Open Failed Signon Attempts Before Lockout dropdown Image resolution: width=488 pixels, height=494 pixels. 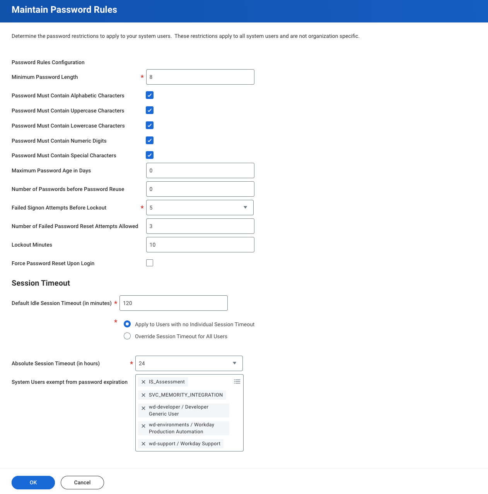pos(200,208)
